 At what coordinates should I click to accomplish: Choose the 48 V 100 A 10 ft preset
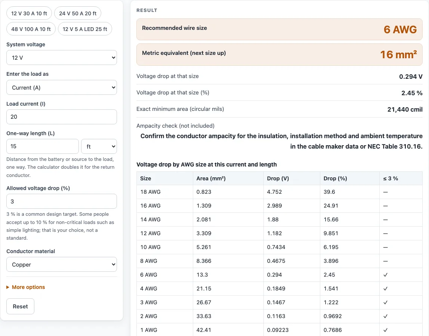(31, 29)
